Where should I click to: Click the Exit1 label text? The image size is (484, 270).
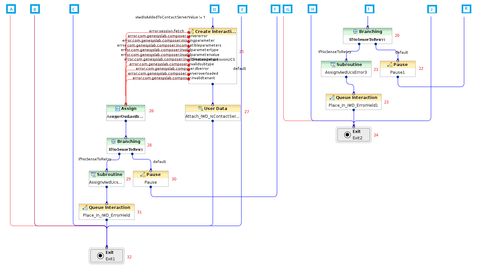[110, 259]
